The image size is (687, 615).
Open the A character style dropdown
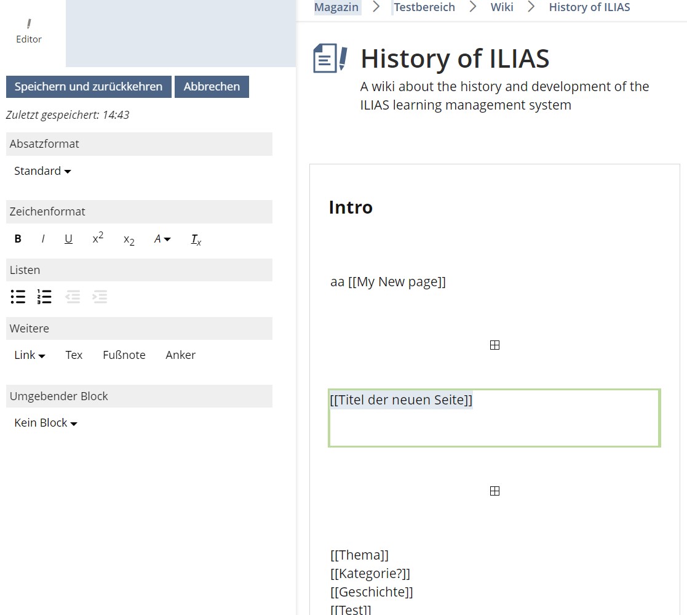pyautogui.click(x=162, y=239)
